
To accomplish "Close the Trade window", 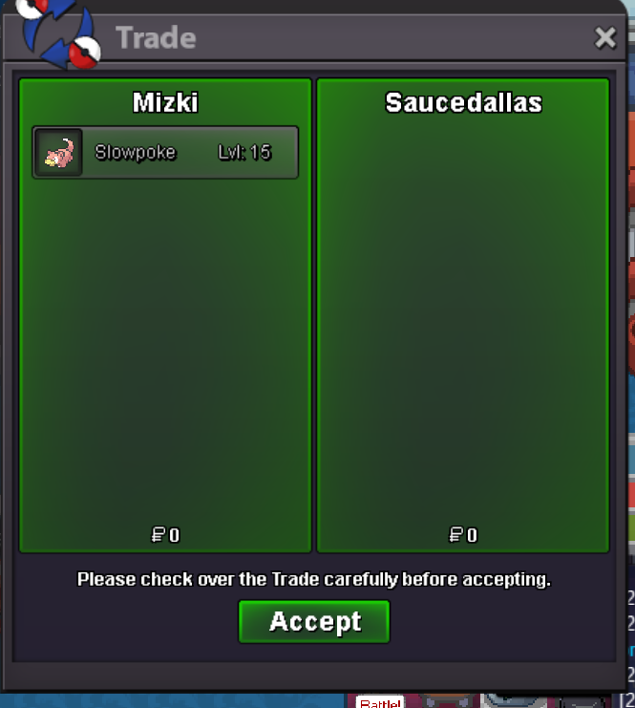I will tap(604, 37).
